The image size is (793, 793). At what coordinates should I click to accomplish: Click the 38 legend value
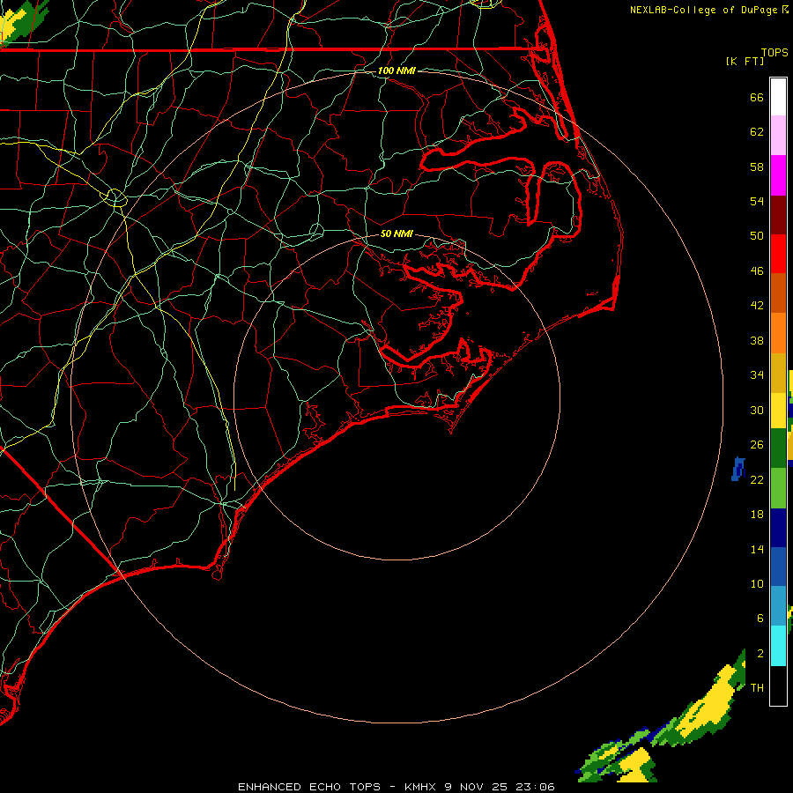[757, 340]
